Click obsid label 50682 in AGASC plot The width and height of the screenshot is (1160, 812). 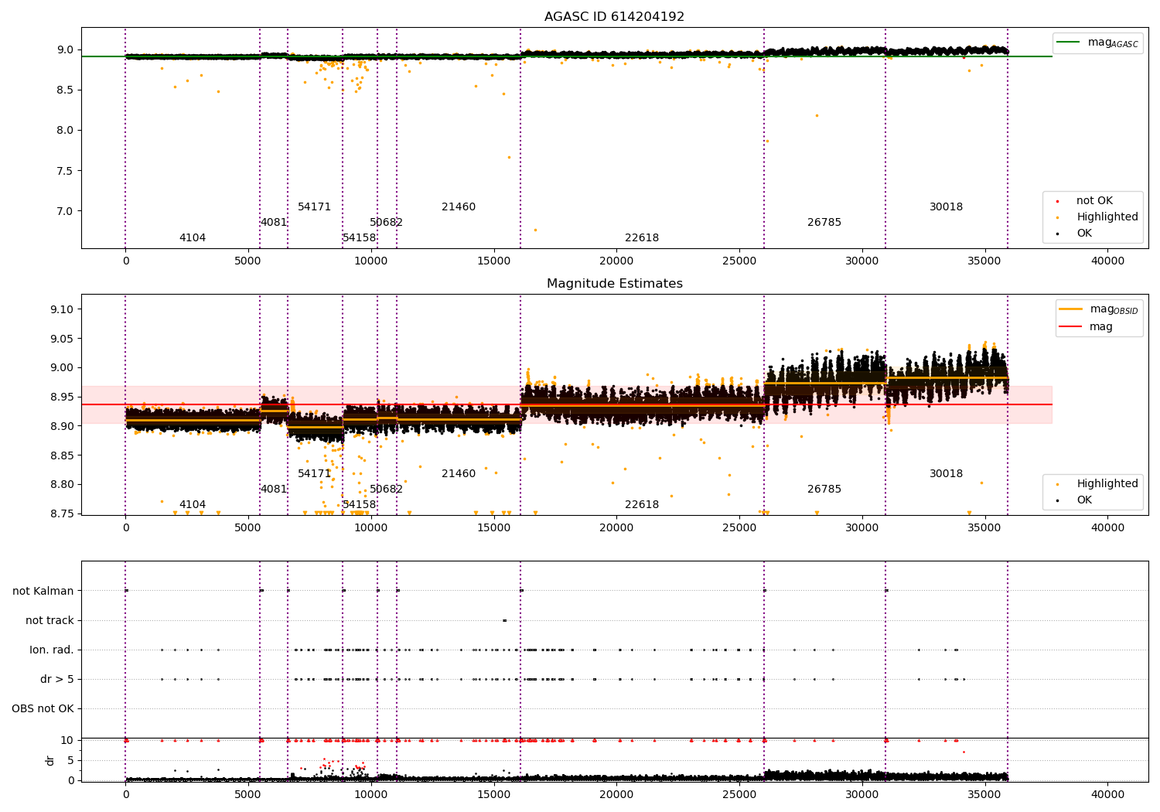pos(387,223)
